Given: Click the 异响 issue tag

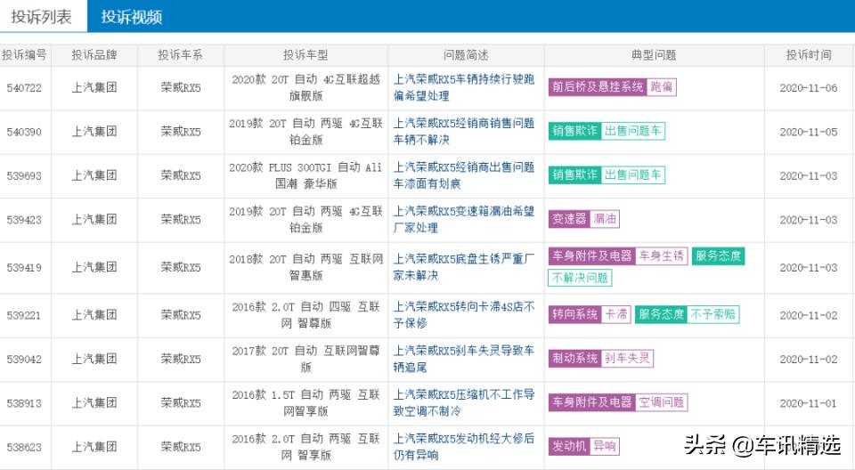Looking at the screenshot, I should click(x=604, y=447).
